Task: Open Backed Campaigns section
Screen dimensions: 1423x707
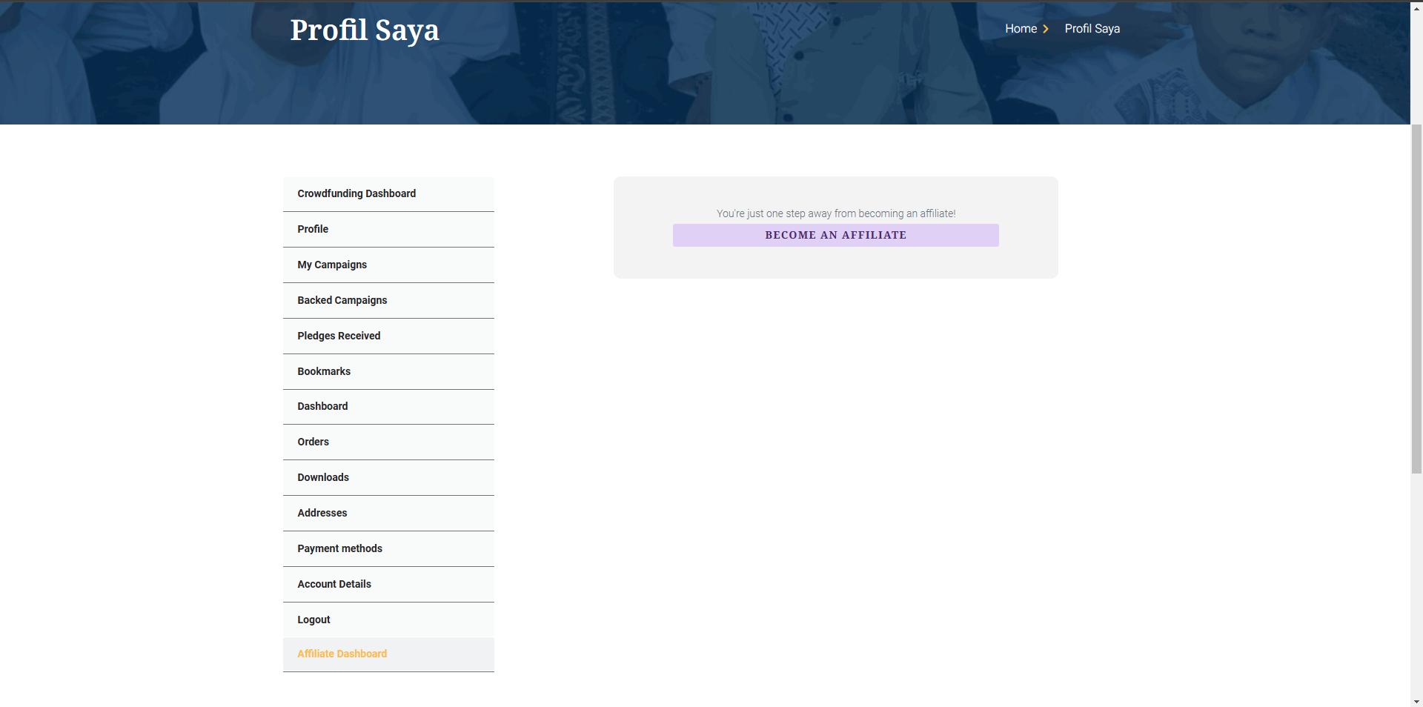Action: 388,300
